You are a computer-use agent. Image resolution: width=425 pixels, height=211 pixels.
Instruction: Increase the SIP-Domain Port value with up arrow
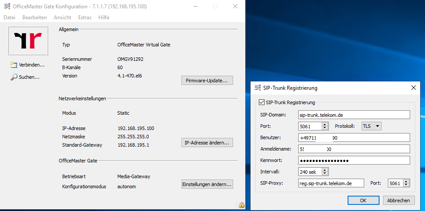325,124
